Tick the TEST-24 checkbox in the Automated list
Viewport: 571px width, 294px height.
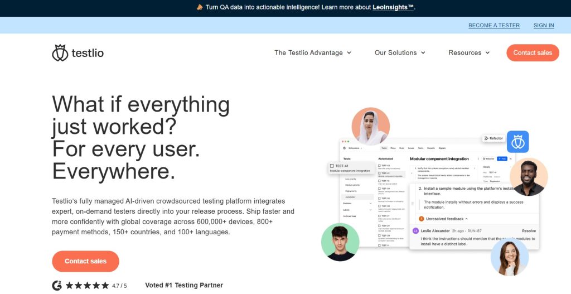click(x=379, y=225)
